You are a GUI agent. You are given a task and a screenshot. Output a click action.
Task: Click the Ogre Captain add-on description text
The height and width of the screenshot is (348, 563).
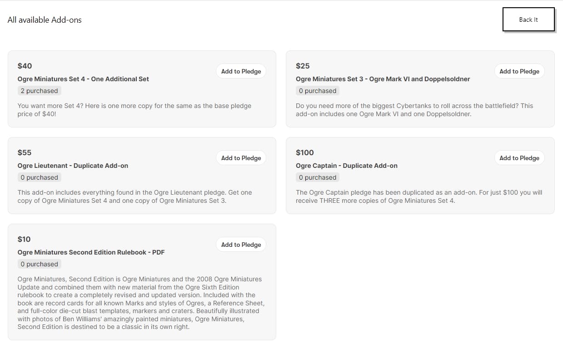(x=419, y=196)
